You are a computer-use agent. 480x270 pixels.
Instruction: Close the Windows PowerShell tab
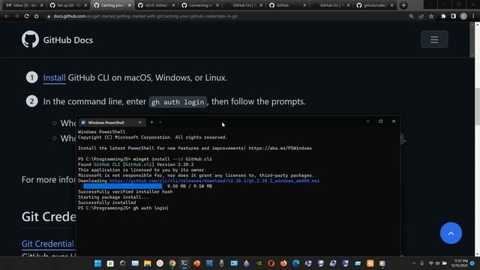click(140, 122)
